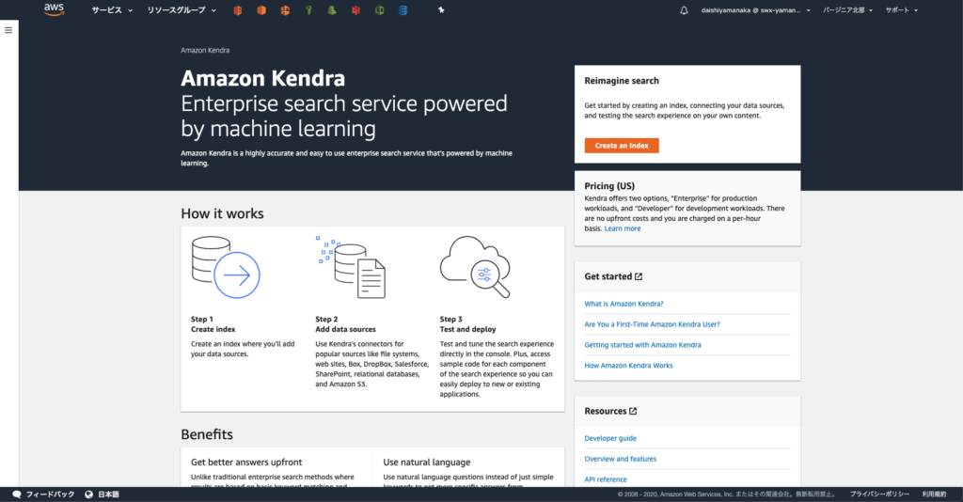
Task: Open the Learn more pricing link
Action: (x=623, y=228)
